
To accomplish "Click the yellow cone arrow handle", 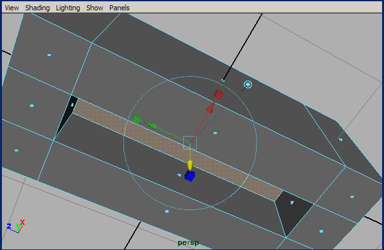I will (190, 166).
